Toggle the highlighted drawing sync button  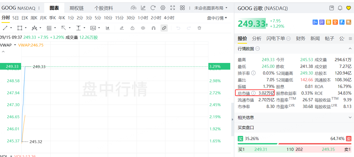164,28
